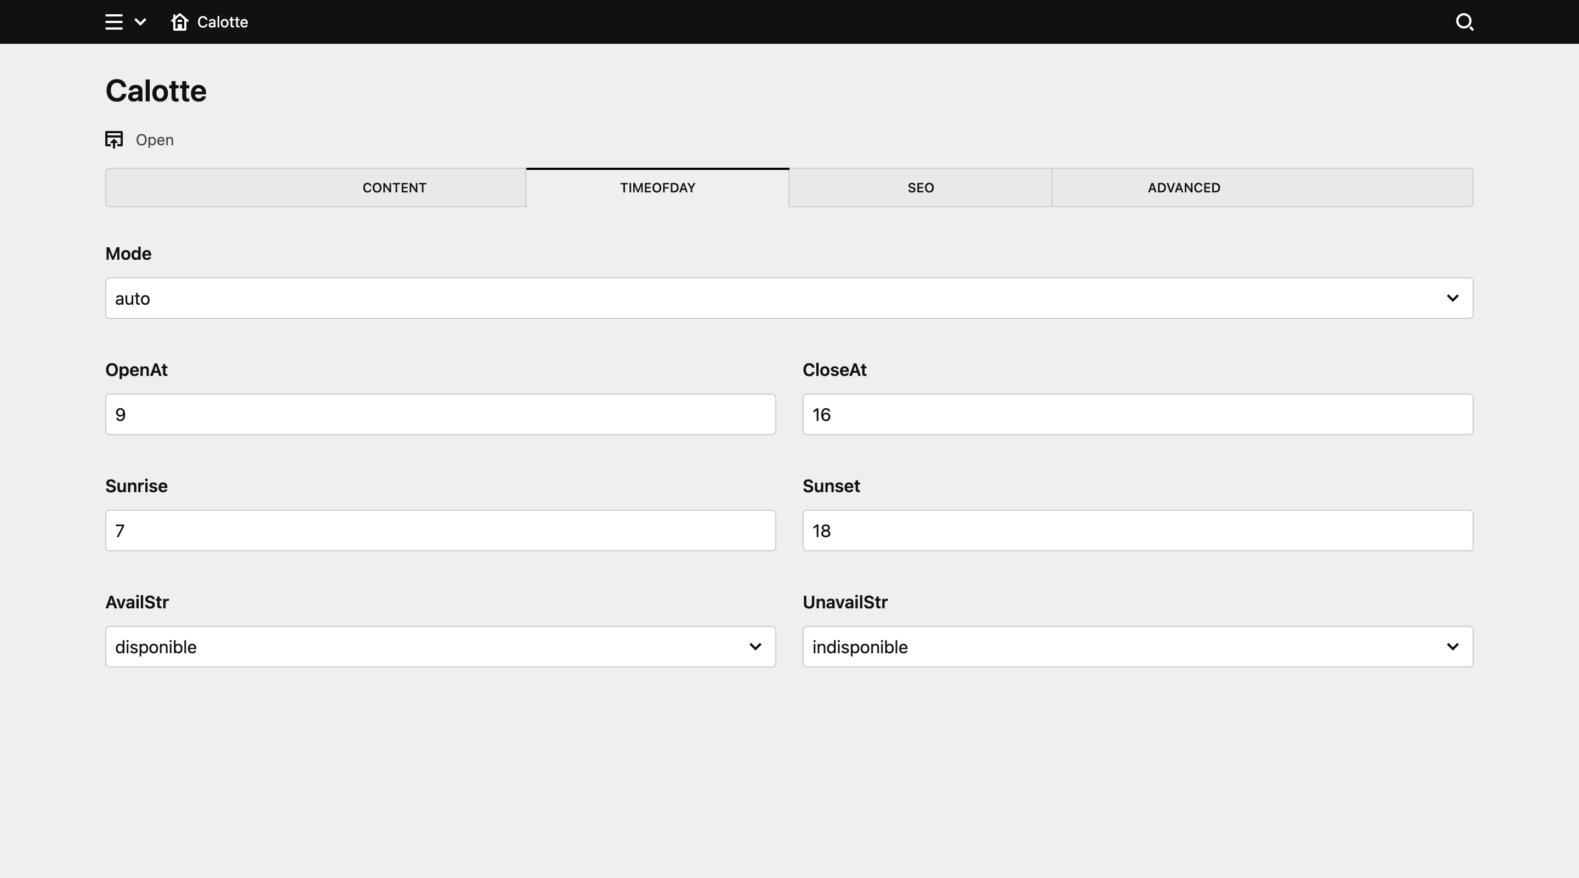Switch to the SEO tab
Viewport: 1579px width, 878px height.
click(920, 187)
